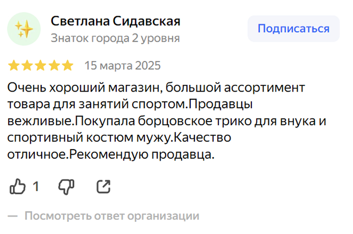The height and width of the screenshot is (234, 353).
Task: Click the Знаток города 2 уровня badge
Action: (x=115, y=38)
